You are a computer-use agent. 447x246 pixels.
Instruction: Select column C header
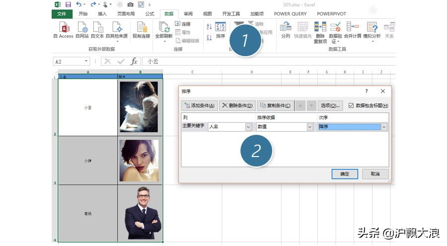point(192,72)
